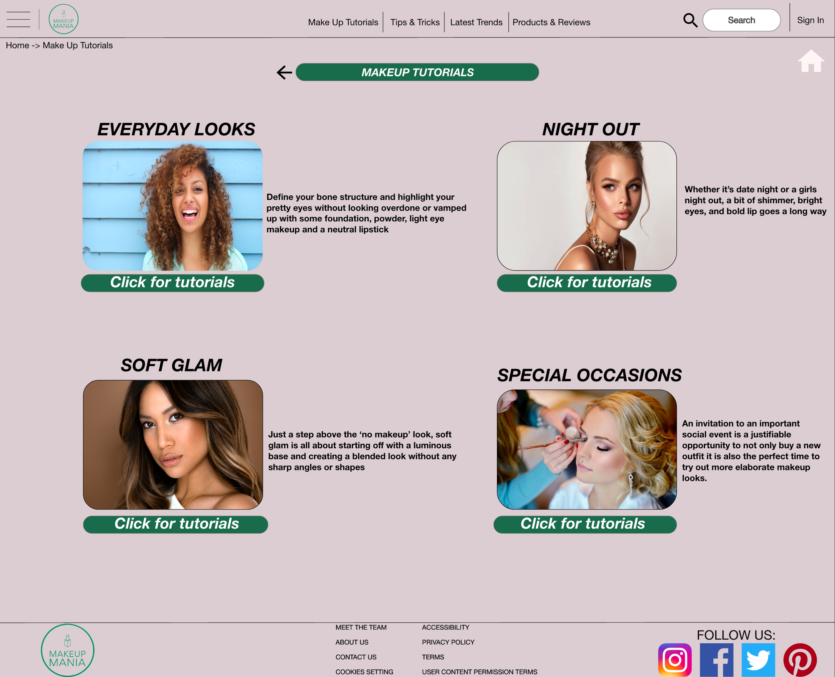Go back with the left arrow

coord(284,73)
